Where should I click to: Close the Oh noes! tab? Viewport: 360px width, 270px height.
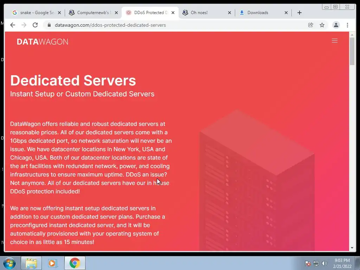[x=229, y=13]
